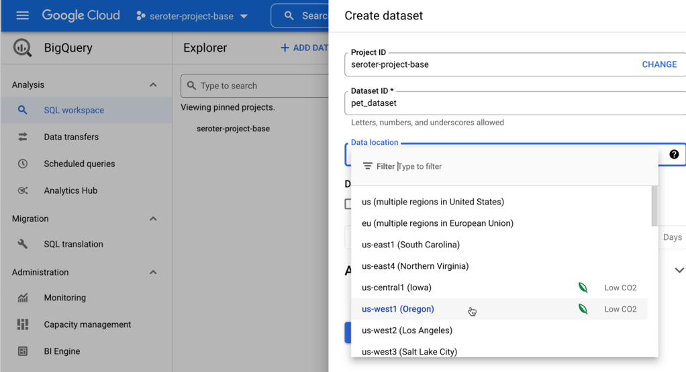The image size is (686, 372).
Task: Collapse the Migration section
Action: click(153, 219)
